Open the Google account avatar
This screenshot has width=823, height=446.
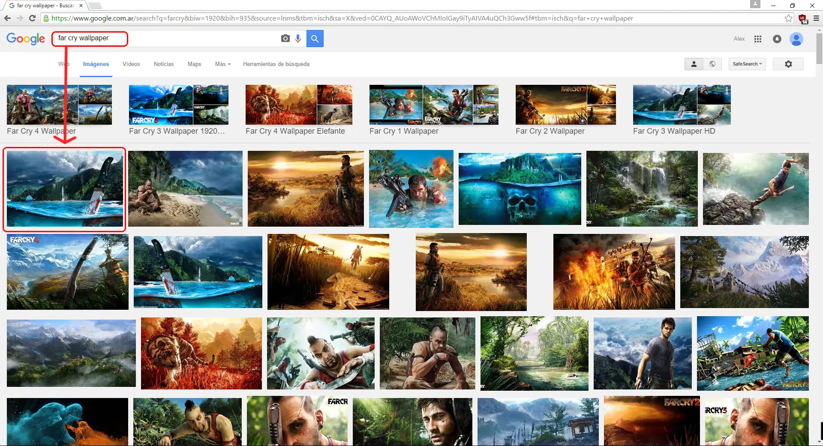click(x=796, y=39)
